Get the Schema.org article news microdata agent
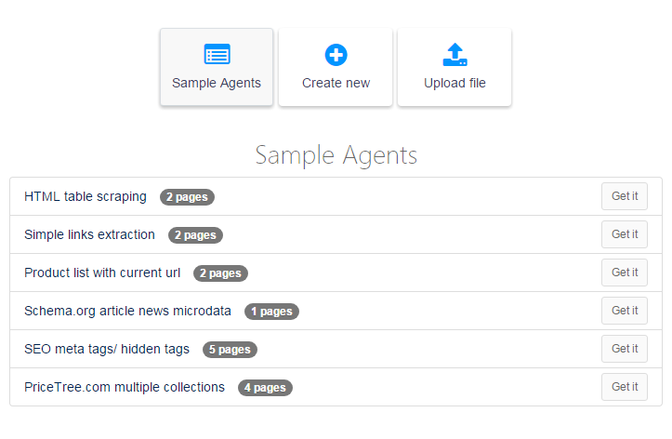The width and height of the screenshot is (672, 439). click(x=625, y=311)
